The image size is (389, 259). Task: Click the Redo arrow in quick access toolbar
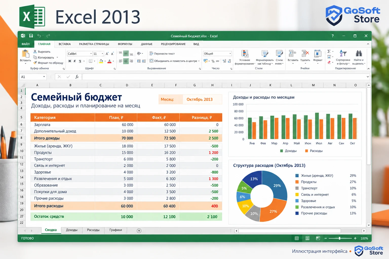[48, 36]
